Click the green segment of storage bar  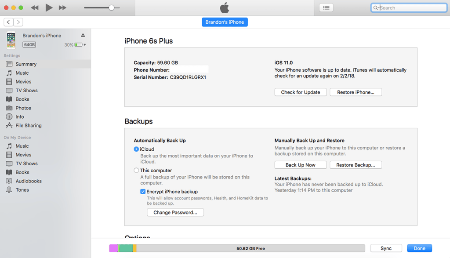[125, 248]
